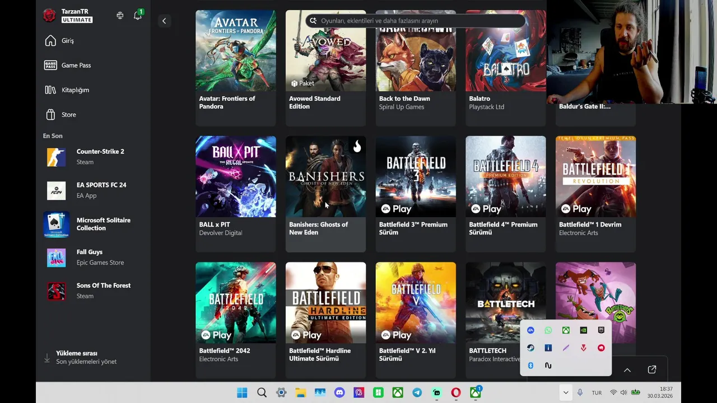Screen dimensions: 717x403
Task: Open Telegram from the taskbar
Action: (417, 392)
